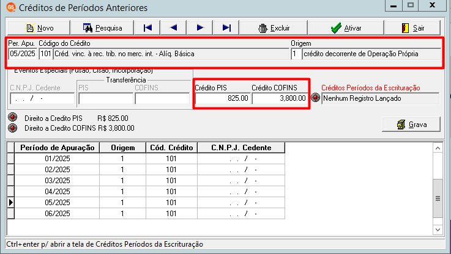This screenshot has width=451, height=254.
Task: Click the Transferência PIS field
Action: tap(106, 98)
